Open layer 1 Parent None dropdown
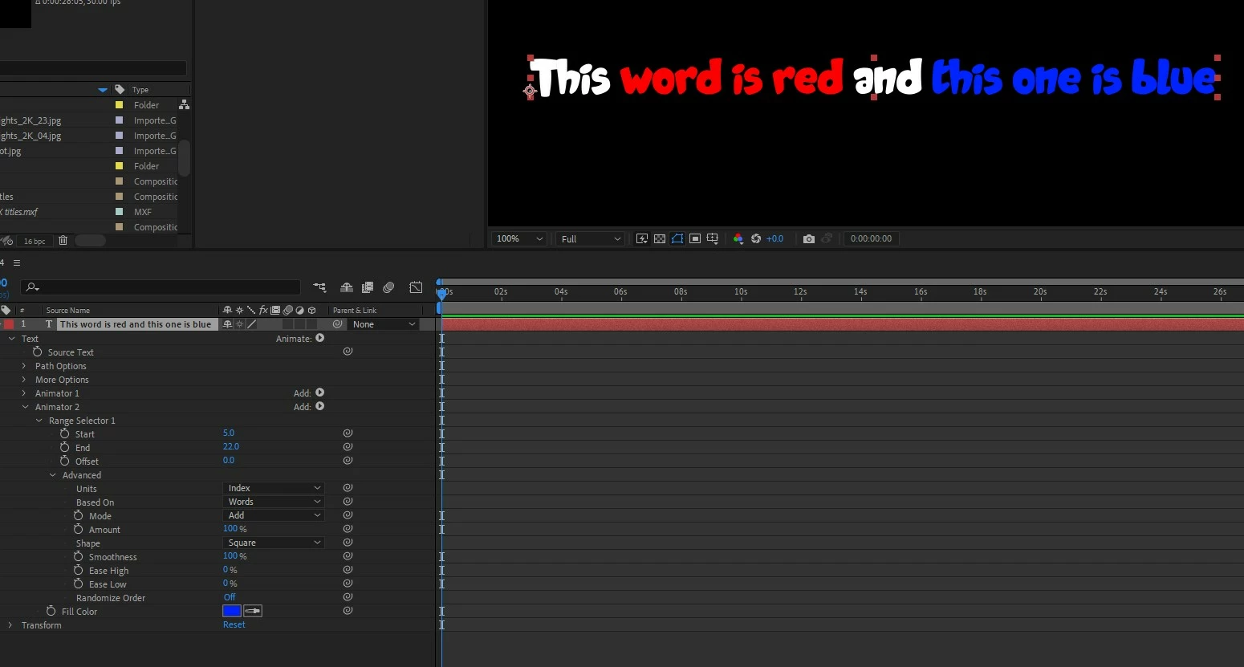The height and width of the screenshot is (667, 1244). coord(384,324)
